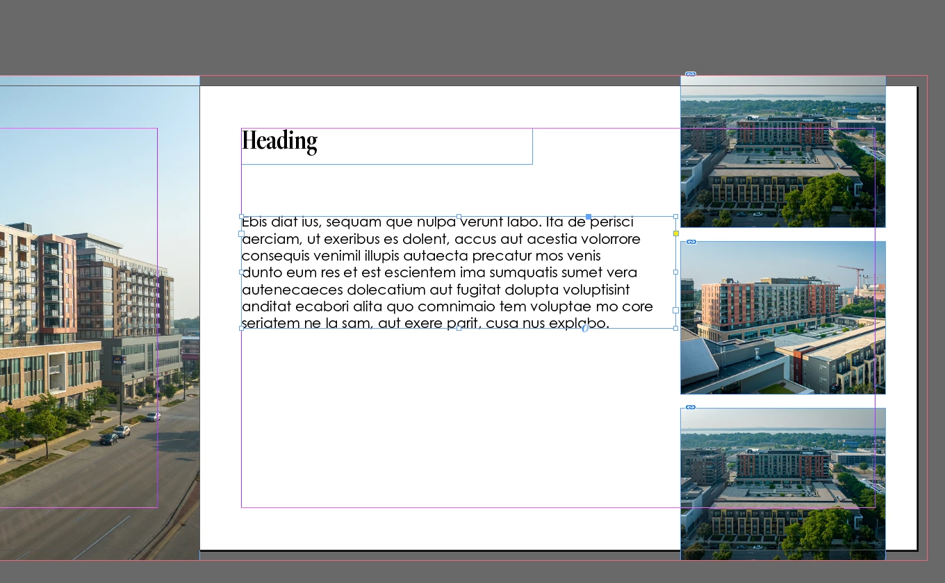Click the blue anchored-object square on text frame top edge
945x583 pixels.
pos(589,217)
